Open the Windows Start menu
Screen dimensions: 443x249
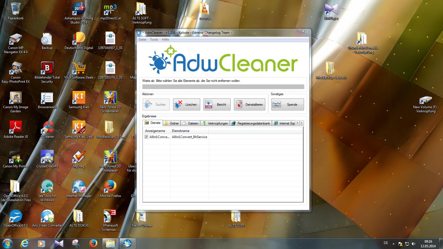pyautogui.click(x=7, y=243)
